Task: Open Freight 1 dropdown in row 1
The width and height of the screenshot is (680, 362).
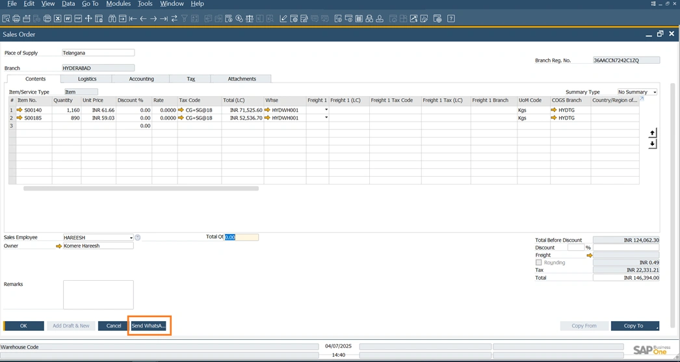Action: click(326, 110)
